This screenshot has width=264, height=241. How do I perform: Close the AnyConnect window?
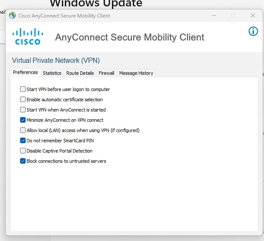[x=253, y=15]
